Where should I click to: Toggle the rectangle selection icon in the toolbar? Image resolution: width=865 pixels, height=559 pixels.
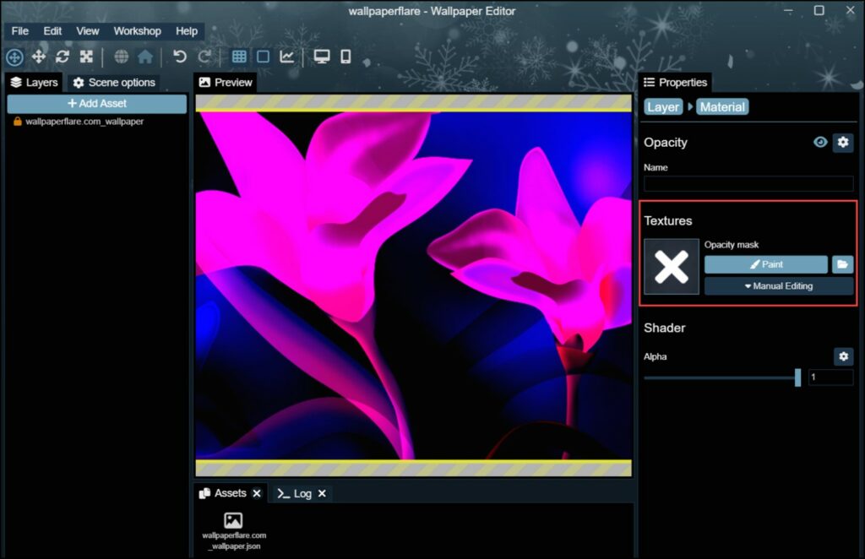click(261, 57)
